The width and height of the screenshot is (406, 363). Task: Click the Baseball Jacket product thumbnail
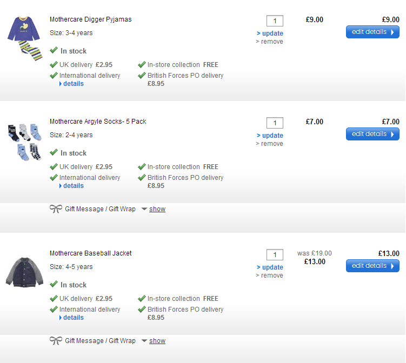tap(24, 272)
